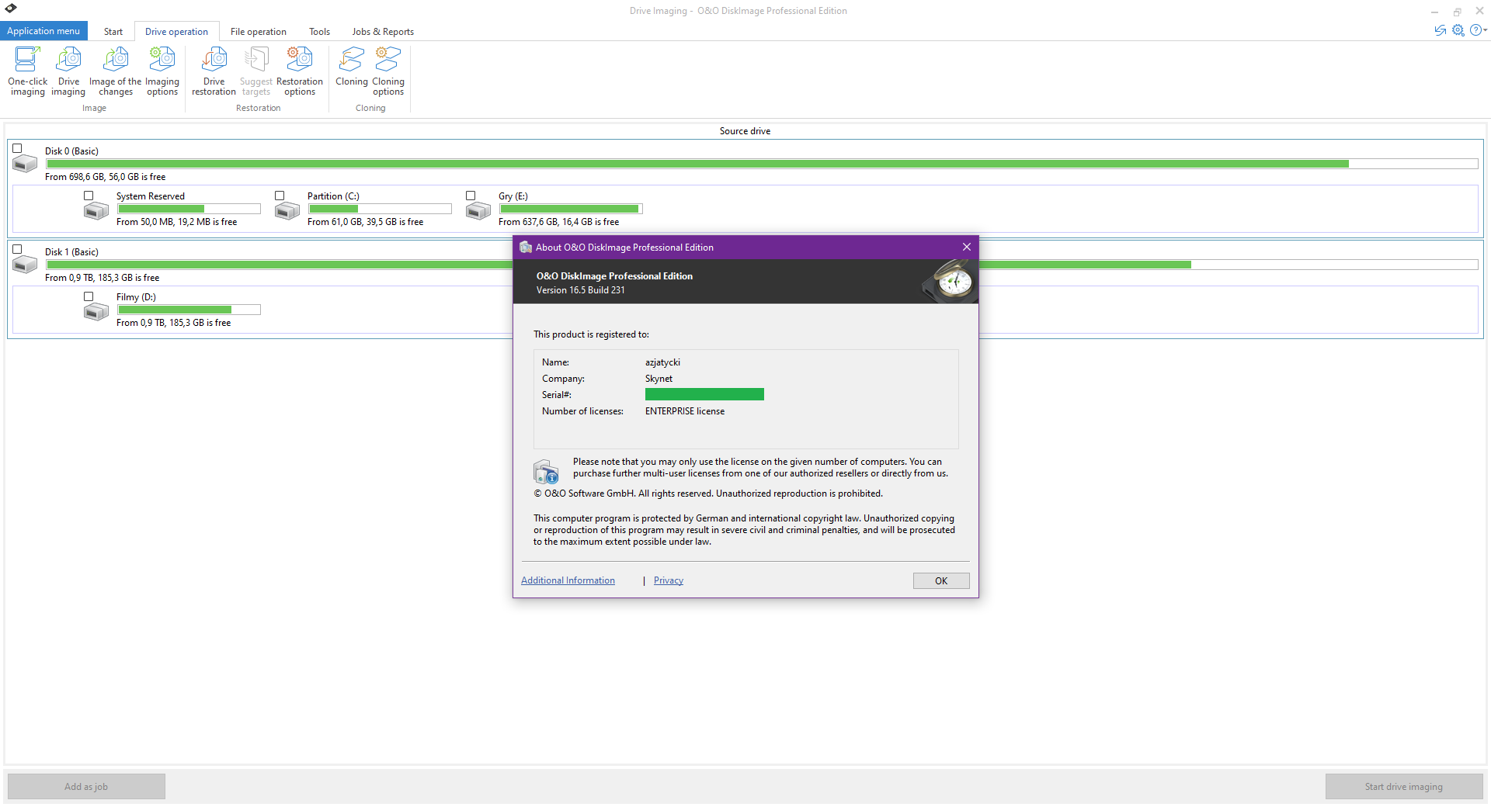Open the help dropdown at top right
The image size is (1491, 807).
click(x=1479, y=30)
